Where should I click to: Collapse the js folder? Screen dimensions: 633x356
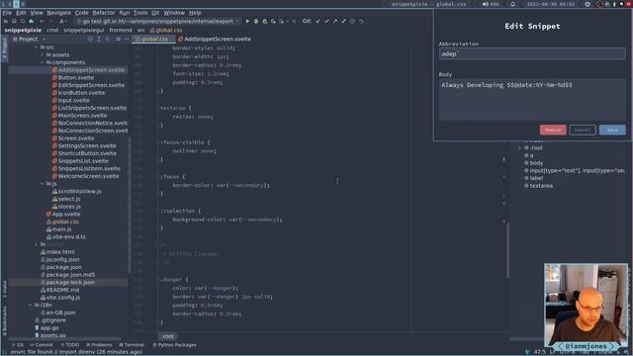tap(42, 184)
